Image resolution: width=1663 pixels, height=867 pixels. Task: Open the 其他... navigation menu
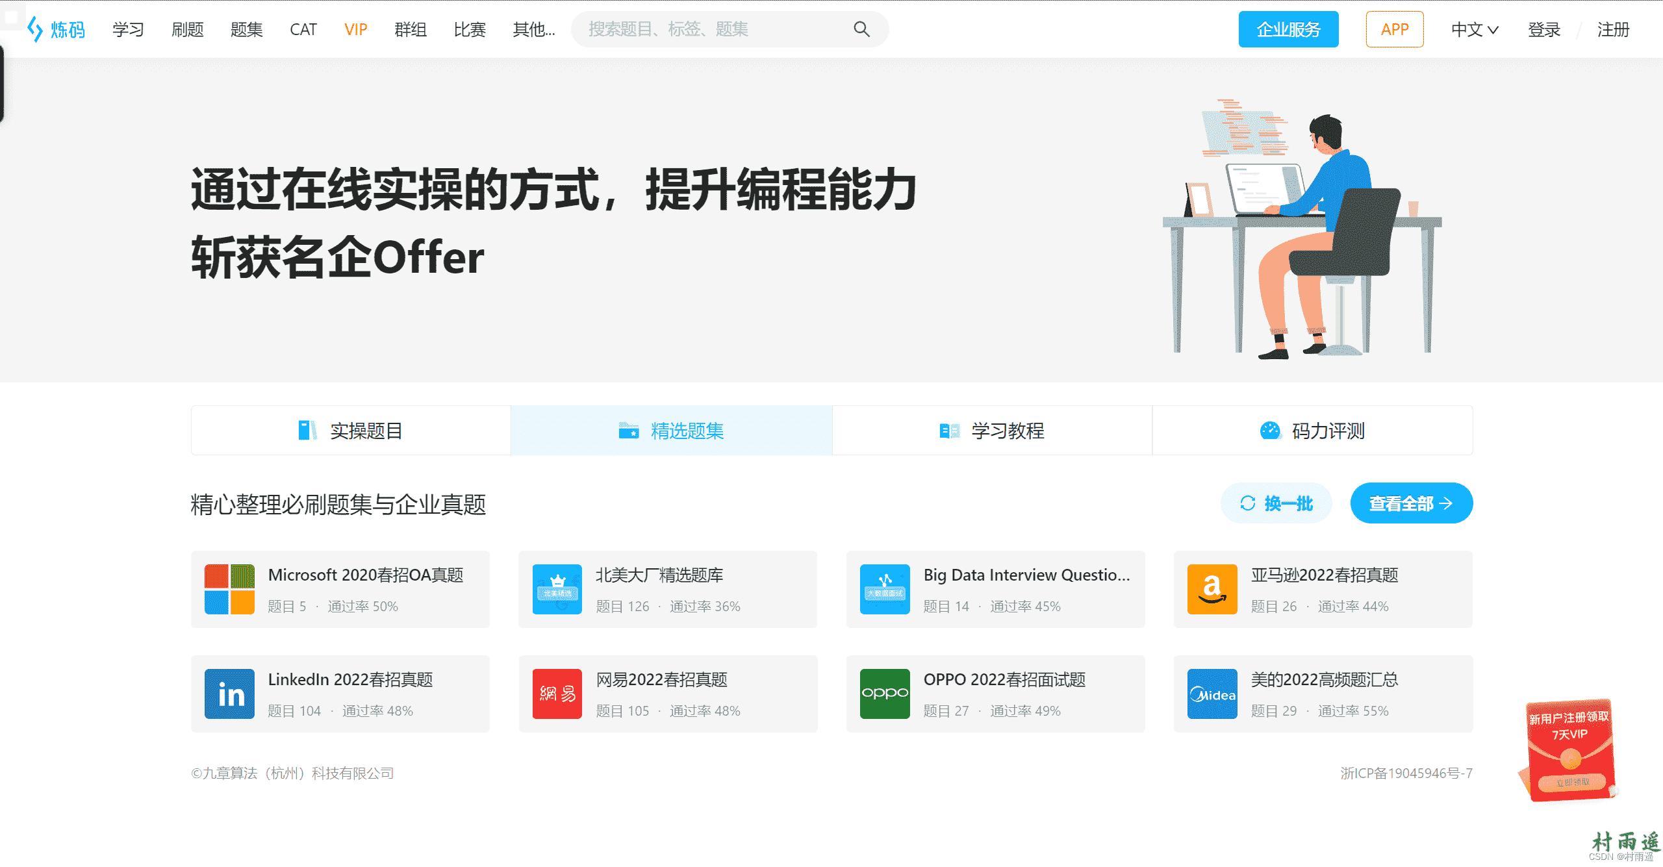pos(533,29)
